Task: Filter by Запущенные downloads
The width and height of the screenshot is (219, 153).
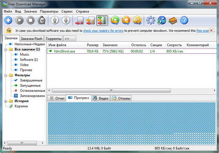Action: click(30, 86)
